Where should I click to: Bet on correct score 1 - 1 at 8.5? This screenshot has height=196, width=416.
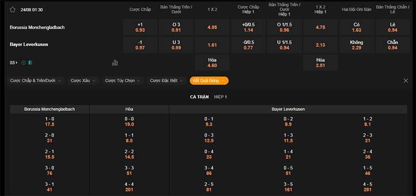[129, 138]
